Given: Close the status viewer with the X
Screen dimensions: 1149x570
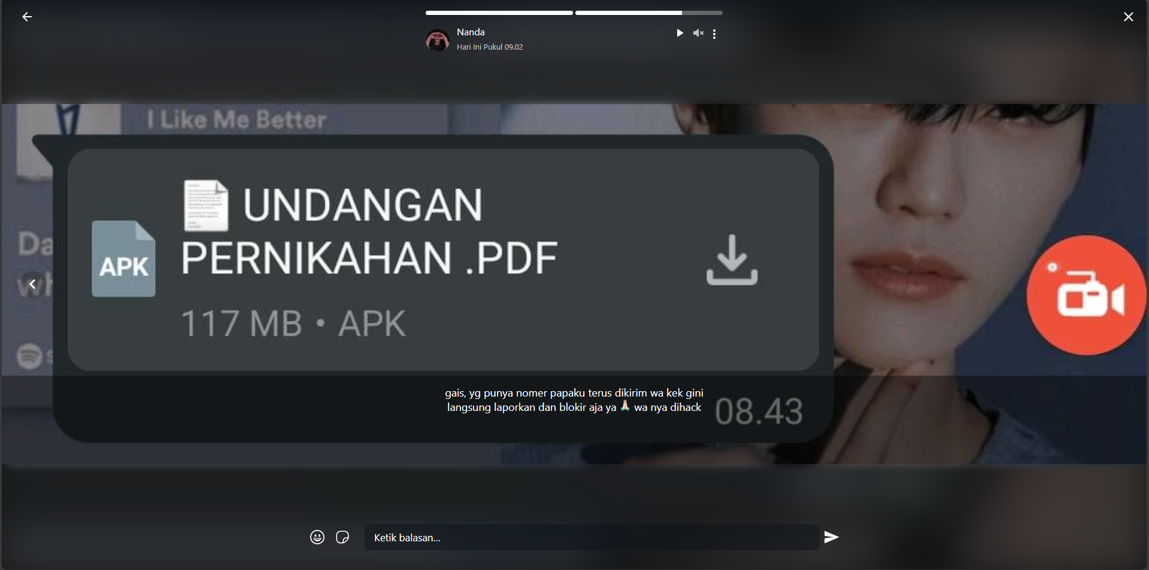Looking at the screenshot, I should pos(1129,17).
